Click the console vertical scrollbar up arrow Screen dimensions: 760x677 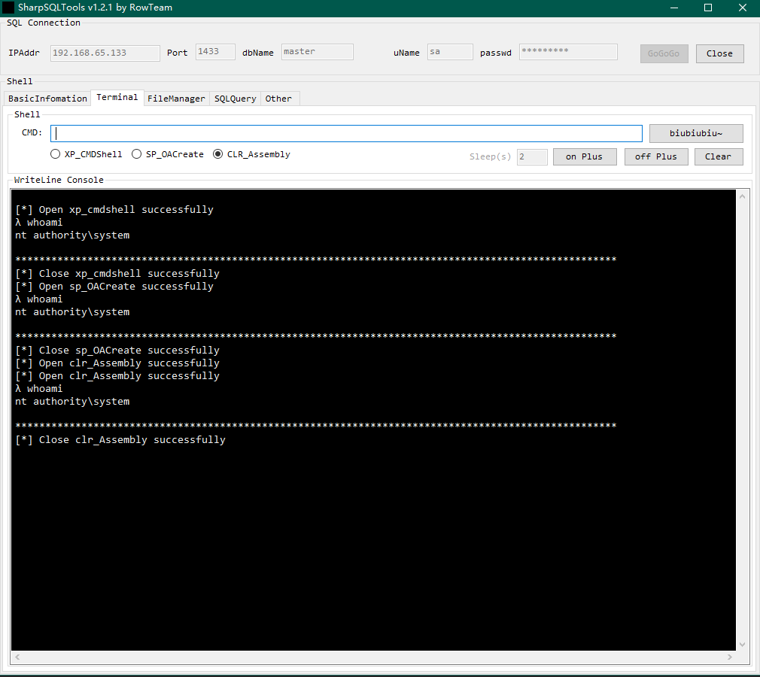(x=742, y=196)
